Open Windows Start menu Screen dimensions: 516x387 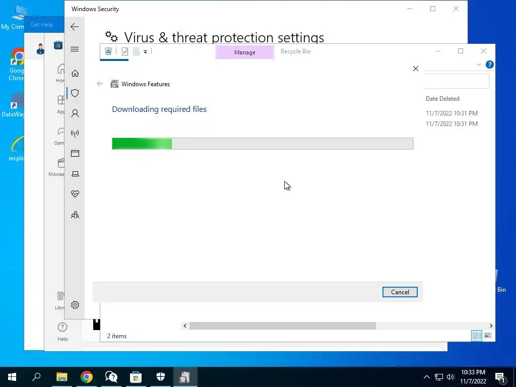point(12,377)
